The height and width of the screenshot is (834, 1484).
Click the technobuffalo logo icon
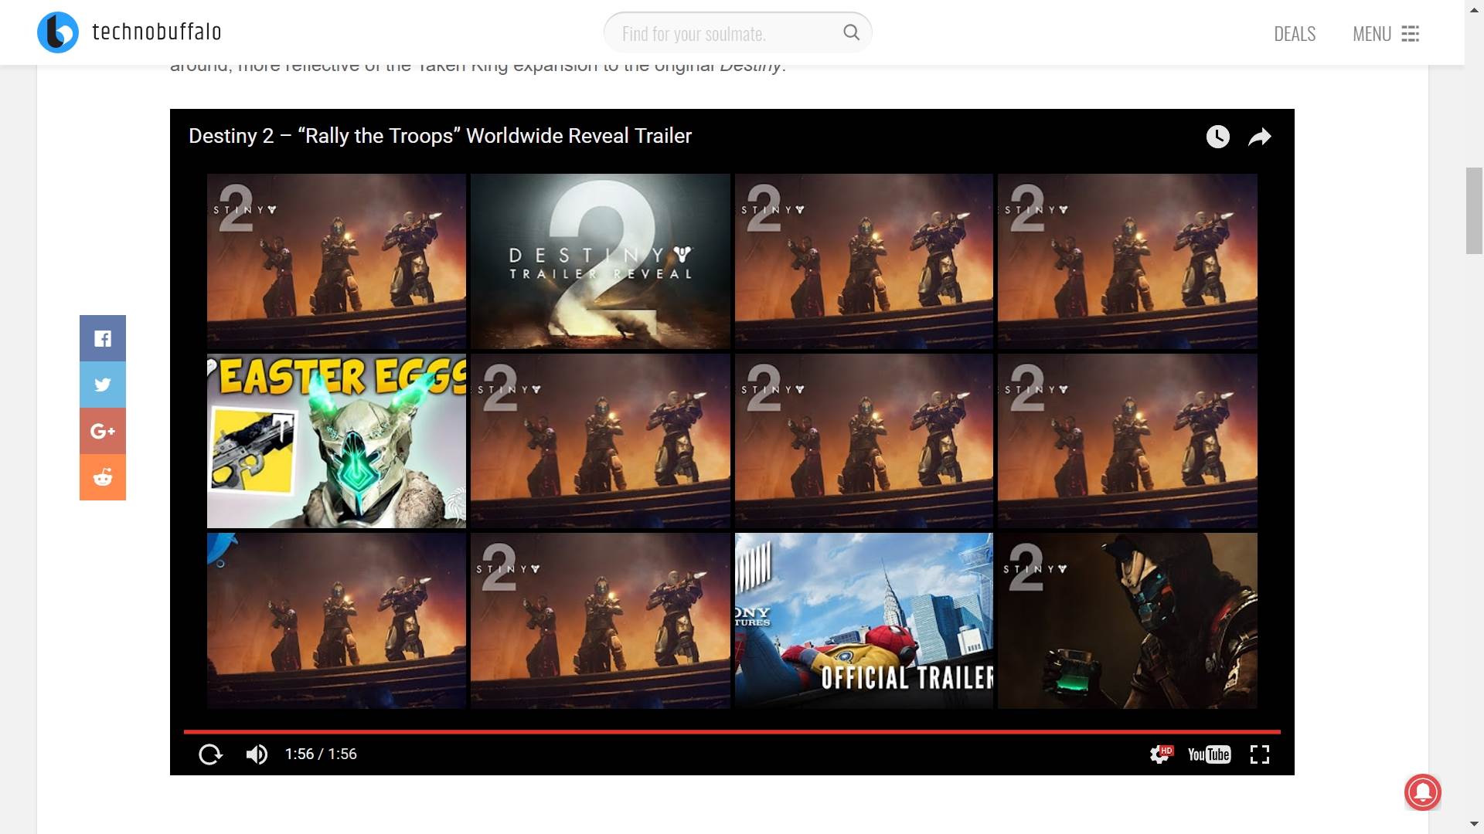[x=58, y=32]
